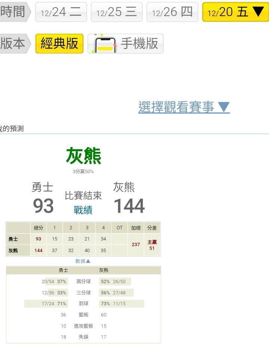Image resolution: width=269 pixels, height=346 pixels.
Task: Click 灰熊 two-point bar 52% 26/50
Action: coord(115,282)
